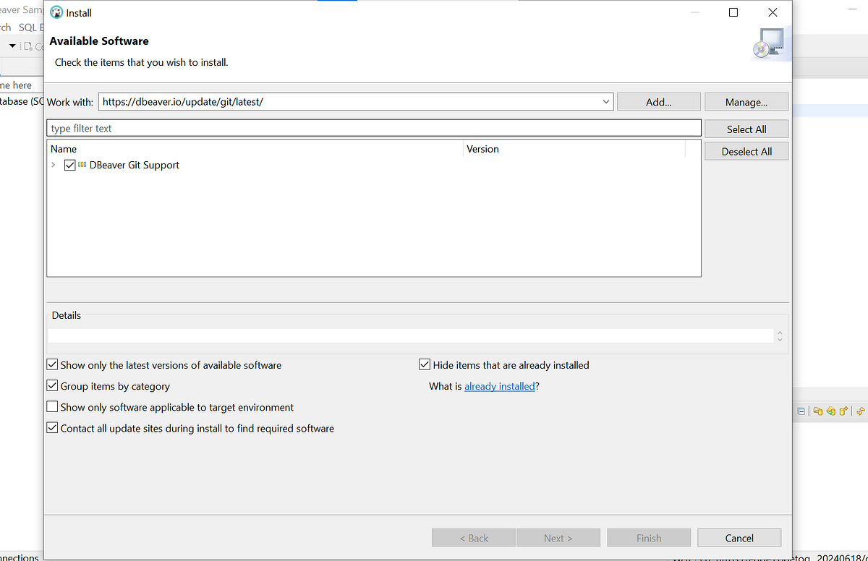Click the Cancel button
This screenshot has height=561, width=868.
[x=739, y=538]
